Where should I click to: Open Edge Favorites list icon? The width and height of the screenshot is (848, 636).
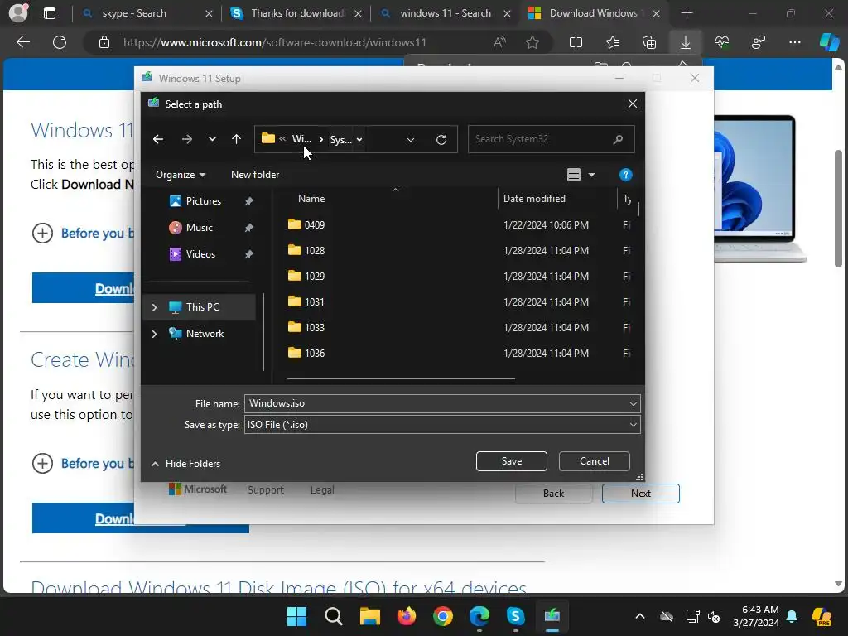(613, 42)
